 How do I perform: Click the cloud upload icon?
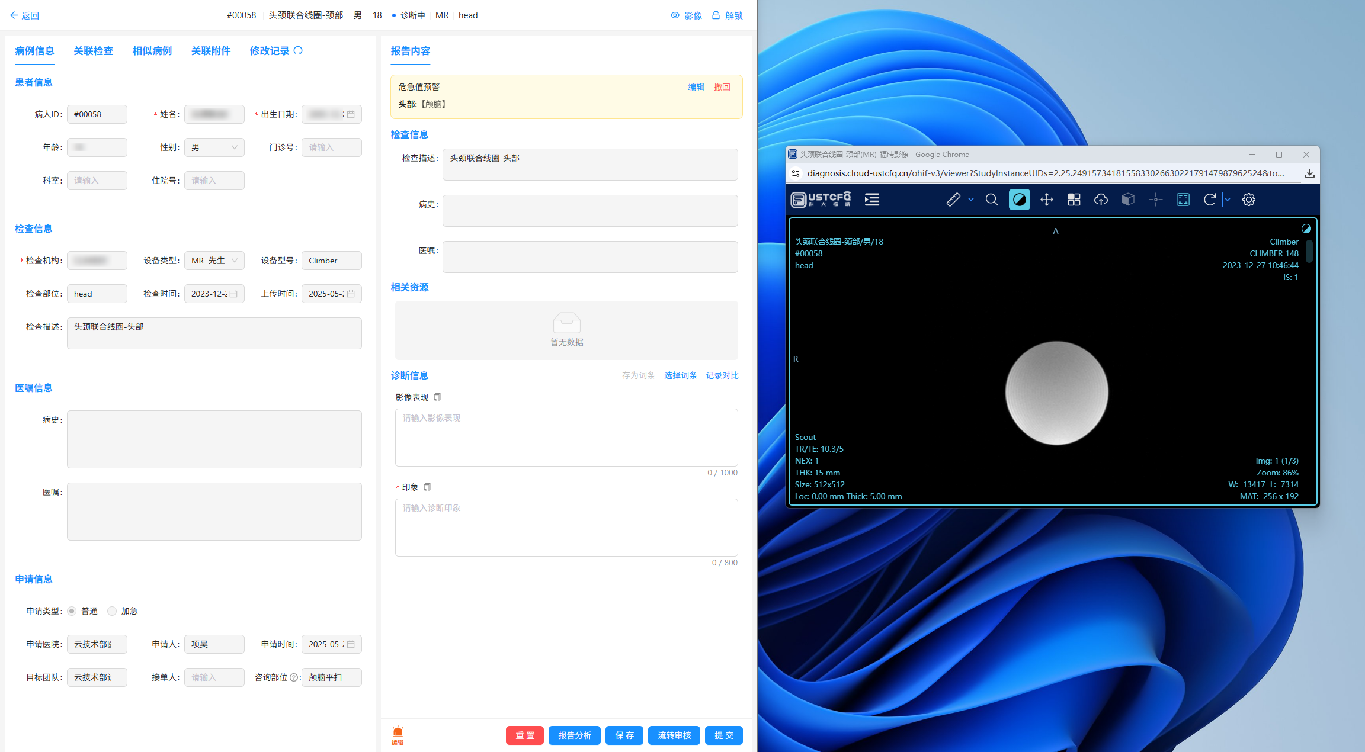click(x=1101, y=200)
